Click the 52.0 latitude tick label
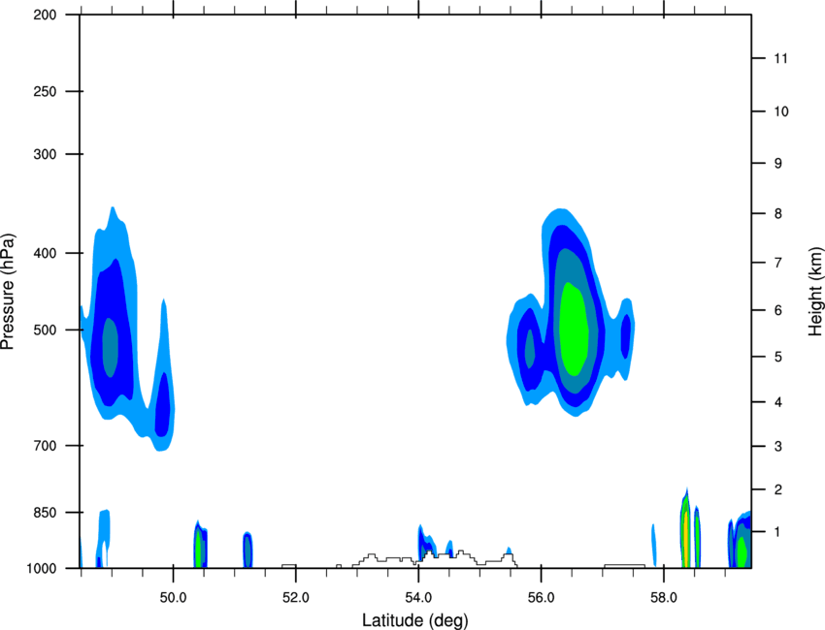 296,597
